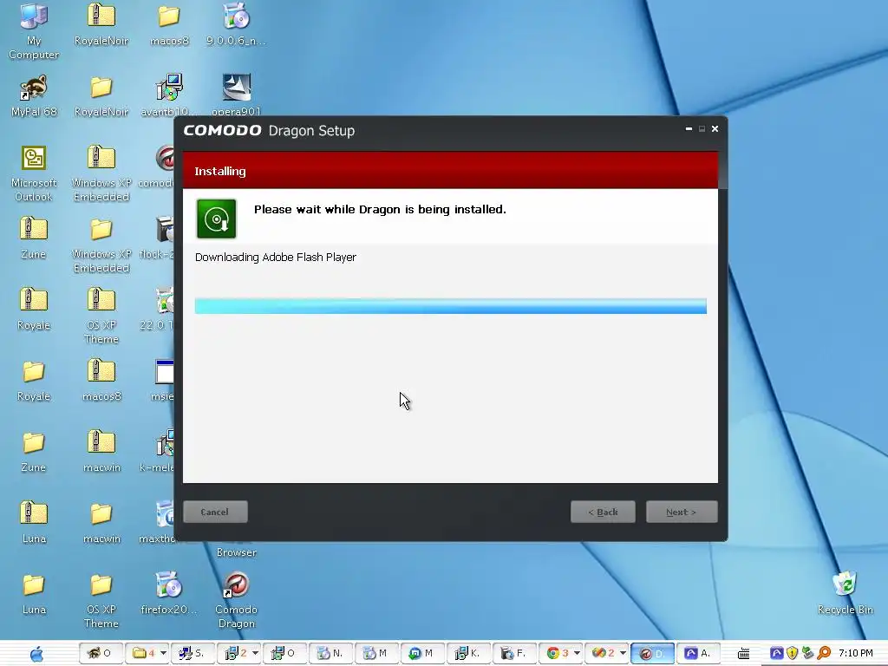Open the macos8 folder beside the 9.0.0.6 installer
This screenshot has height=666, width=888.
point(169,23)
